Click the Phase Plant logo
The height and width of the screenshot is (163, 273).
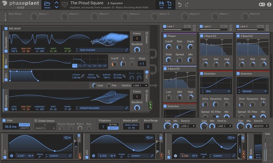[x=20, y=4]
